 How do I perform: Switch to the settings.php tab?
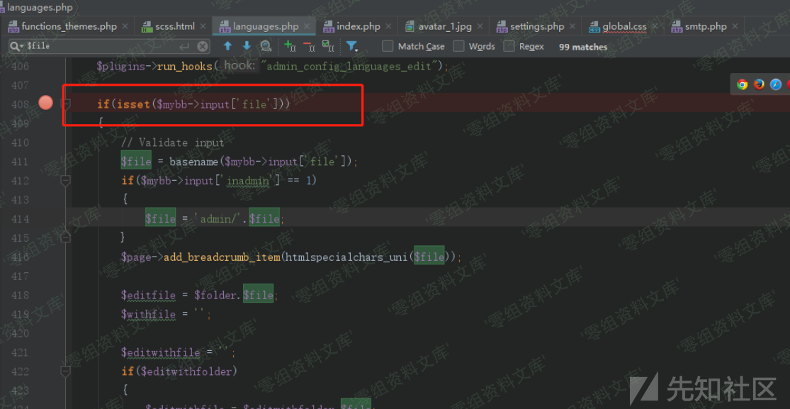pyautogui.click(x=536, y=26)
